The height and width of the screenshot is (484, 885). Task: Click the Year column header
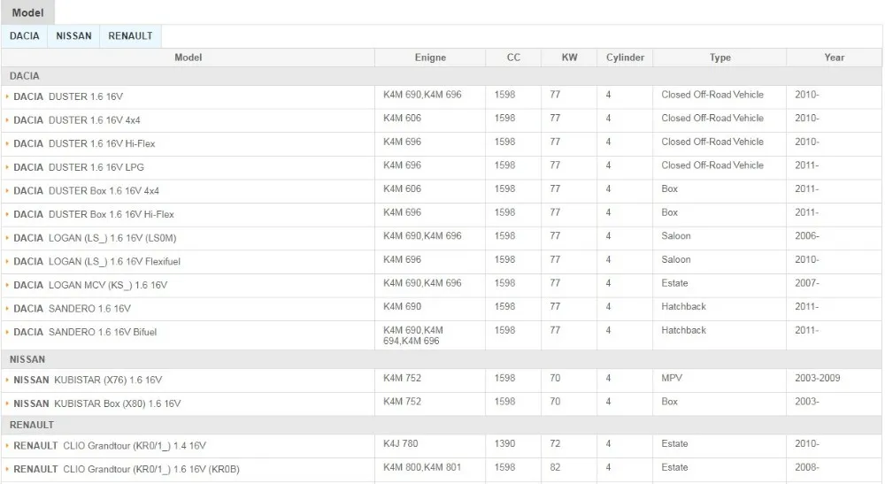(834, 58)
